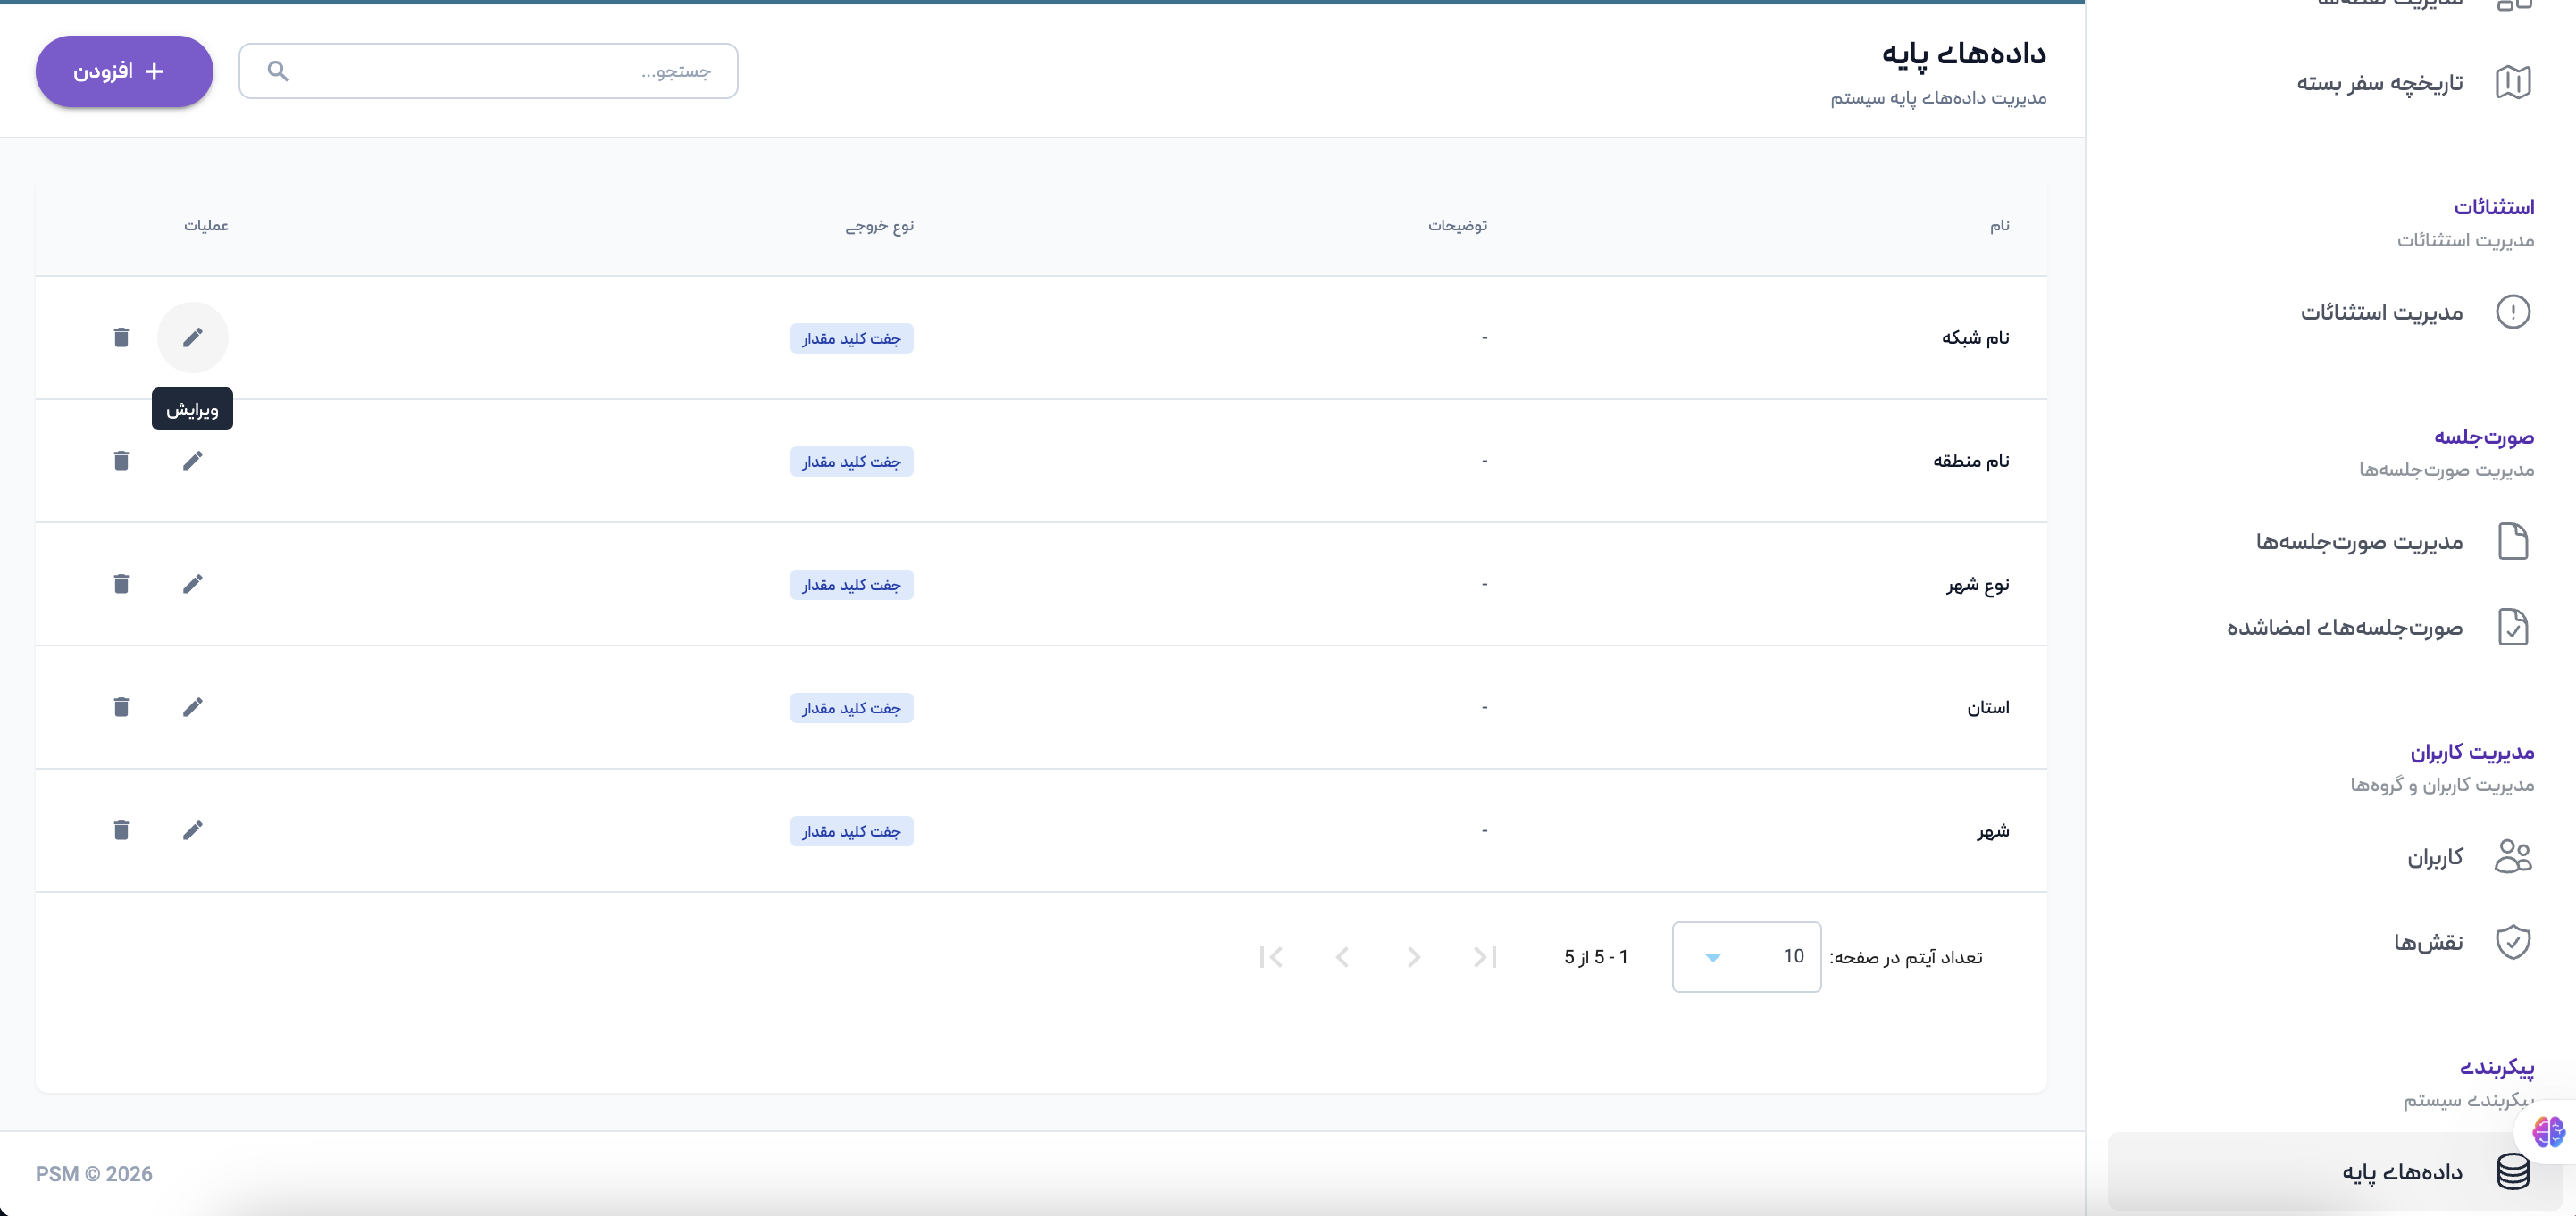Click the edit pencil for نوع شهر row
The width and height of the screenshot is (2576, 1216).
192,584
